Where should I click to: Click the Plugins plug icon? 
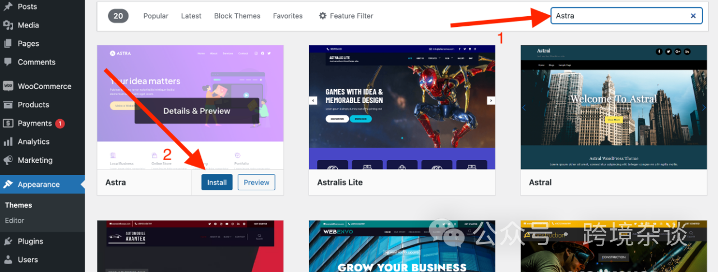coord(8,241)
